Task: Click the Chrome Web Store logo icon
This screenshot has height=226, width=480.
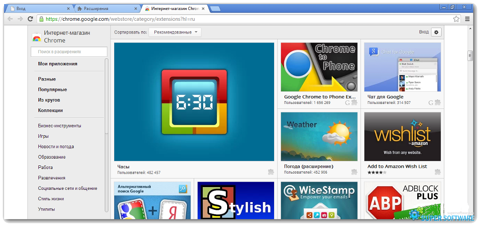Action: (37, 37)
